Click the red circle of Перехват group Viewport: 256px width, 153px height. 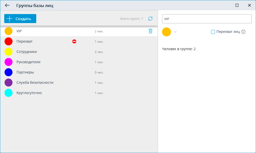point(8,41)
